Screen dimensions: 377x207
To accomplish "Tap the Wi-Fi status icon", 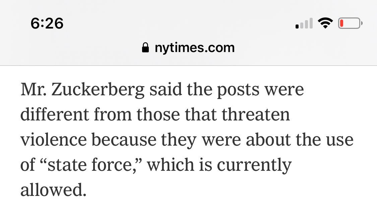I will pyautogui.click(x=324, y=23).
